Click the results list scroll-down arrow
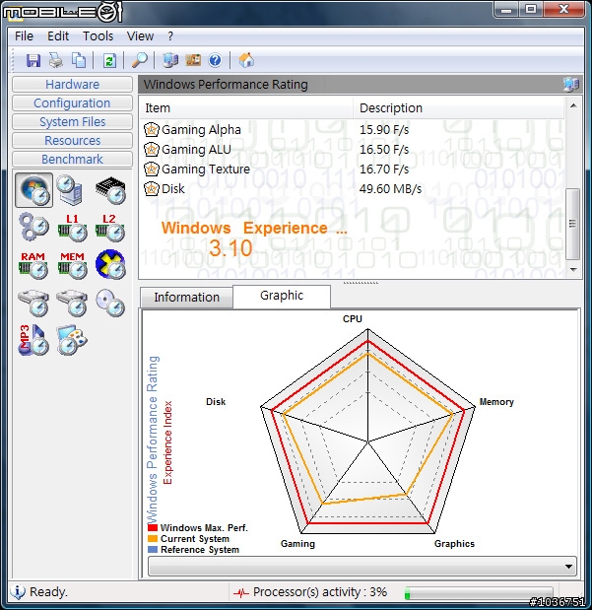The width and height of the screenshot is (592, 610). 573,269
